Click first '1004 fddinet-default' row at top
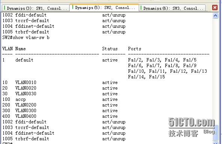222x144 pixels. pos(64,26)
